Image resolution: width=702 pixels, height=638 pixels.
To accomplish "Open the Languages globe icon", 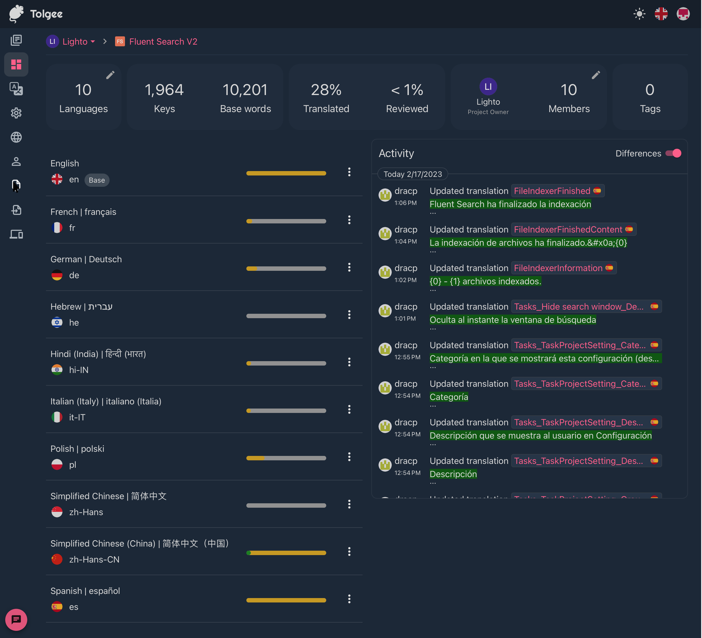I will coord(16,137).
